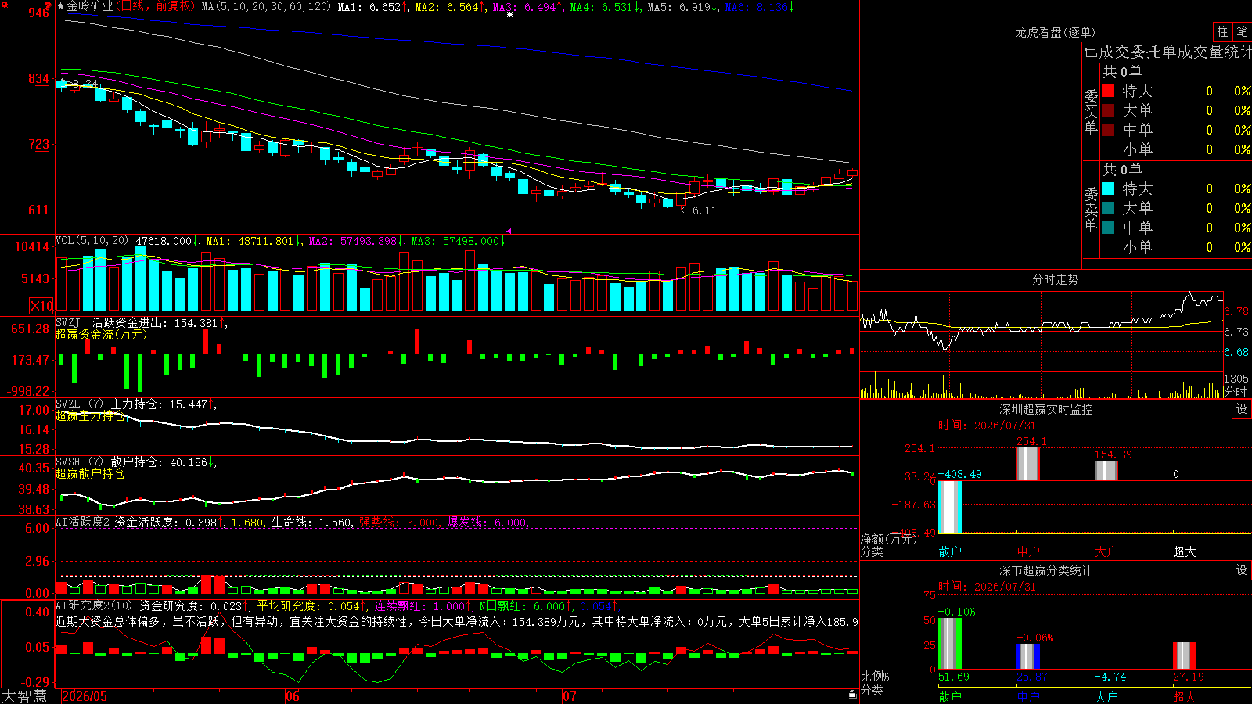Click the lock icon at the chart's bottom-right

tap(852, 694)
